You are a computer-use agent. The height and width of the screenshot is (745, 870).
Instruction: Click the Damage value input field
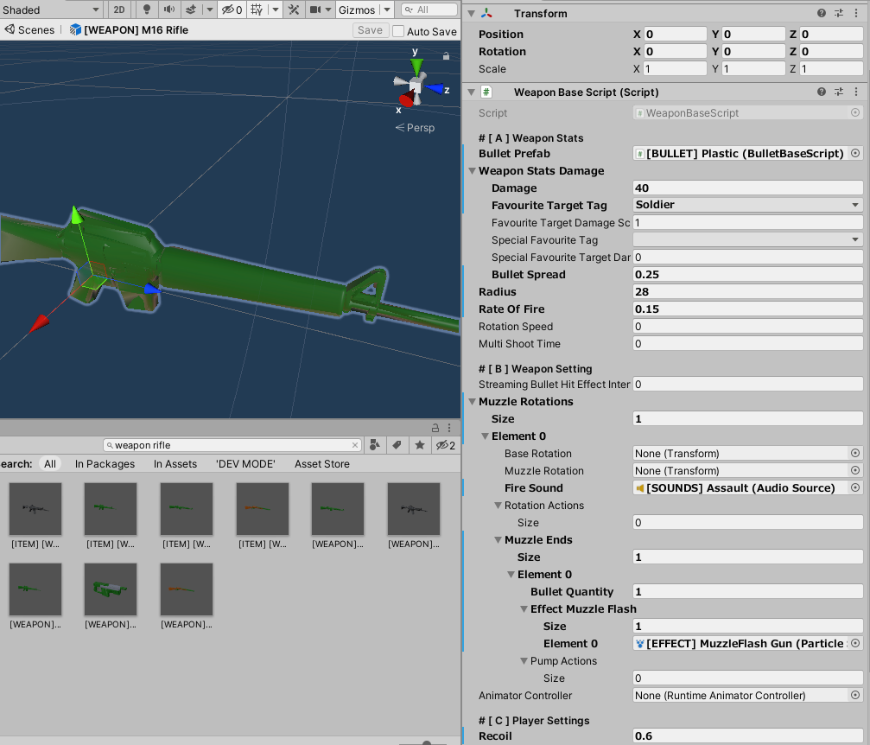(747, 188)
